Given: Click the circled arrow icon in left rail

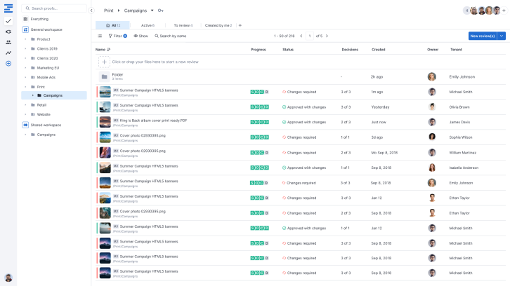Looking at the screenshot, I should coord(8,64).
